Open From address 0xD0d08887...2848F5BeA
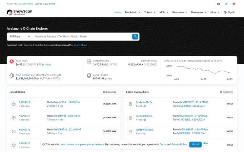244x152 pixels. click(x=194, y=129)
